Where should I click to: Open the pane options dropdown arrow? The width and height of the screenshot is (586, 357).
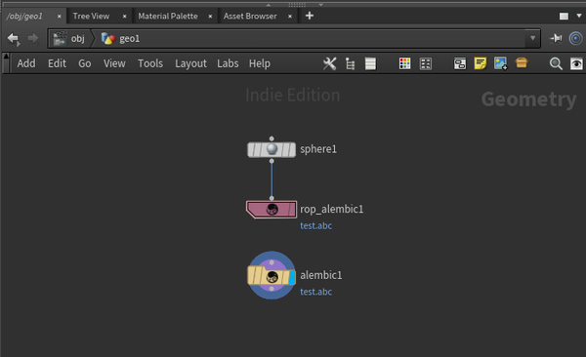[579, 16]
